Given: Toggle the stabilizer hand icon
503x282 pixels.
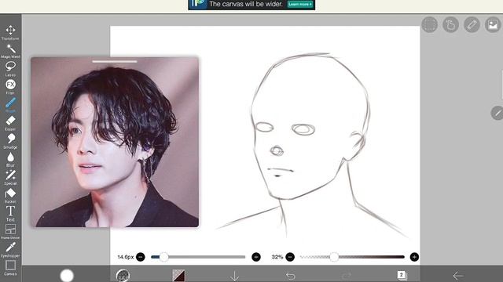Looking at the screenshot, I should pyautogui.click(x=450, y=24).
